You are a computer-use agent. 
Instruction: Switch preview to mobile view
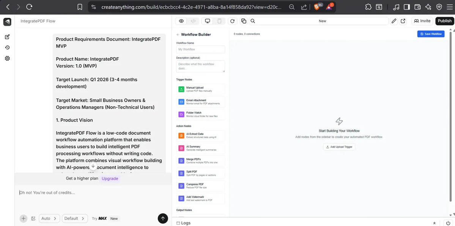click(x=219, y=21)
